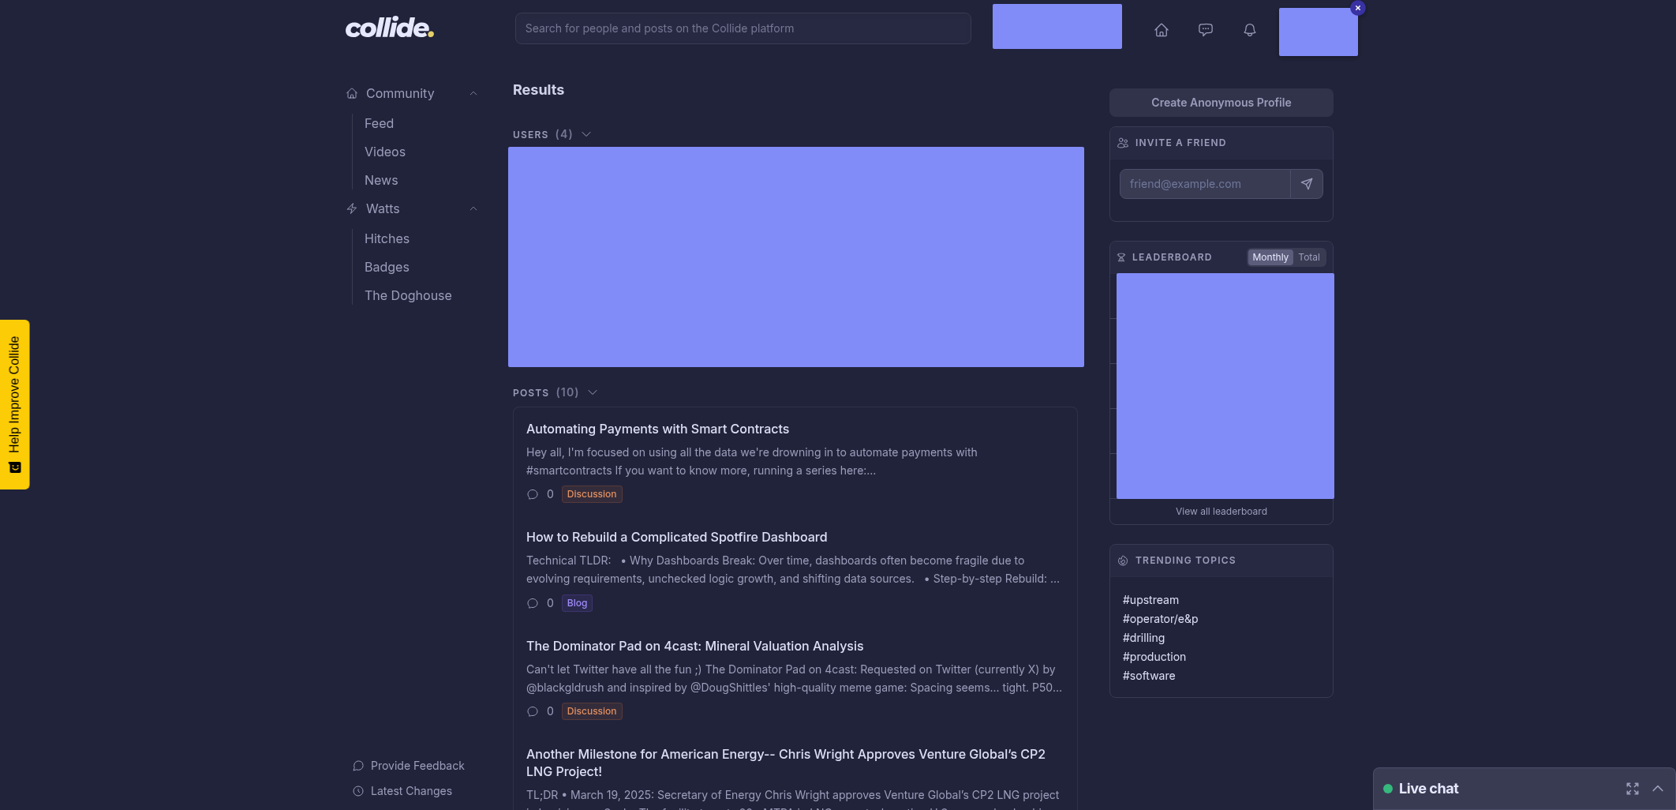This screenshot has width=1676, height=810.
Task: Go to Videos in sidebar
Action: tap(384, 152)
